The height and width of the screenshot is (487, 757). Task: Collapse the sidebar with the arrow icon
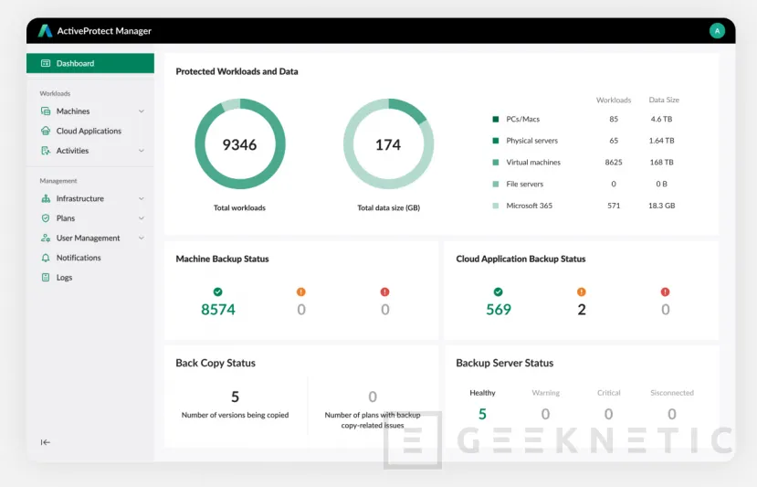[x=46, y=442]
